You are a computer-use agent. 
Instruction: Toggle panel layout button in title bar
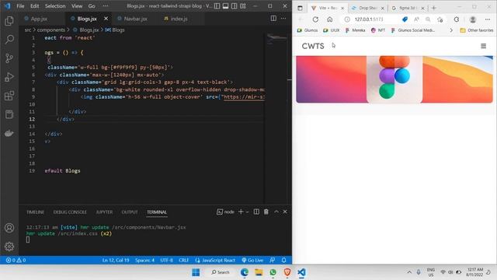225,6
